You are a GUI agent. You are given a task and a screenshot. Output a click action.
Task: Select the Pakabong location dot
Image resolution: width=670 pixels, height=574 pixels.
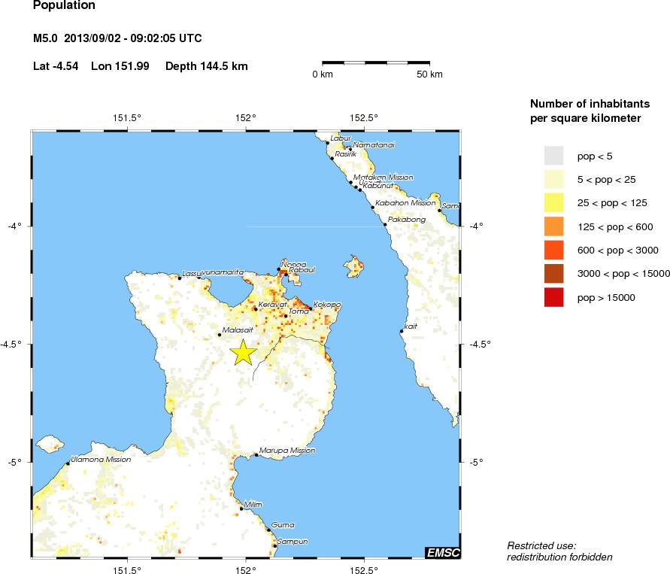pos(385,224)
